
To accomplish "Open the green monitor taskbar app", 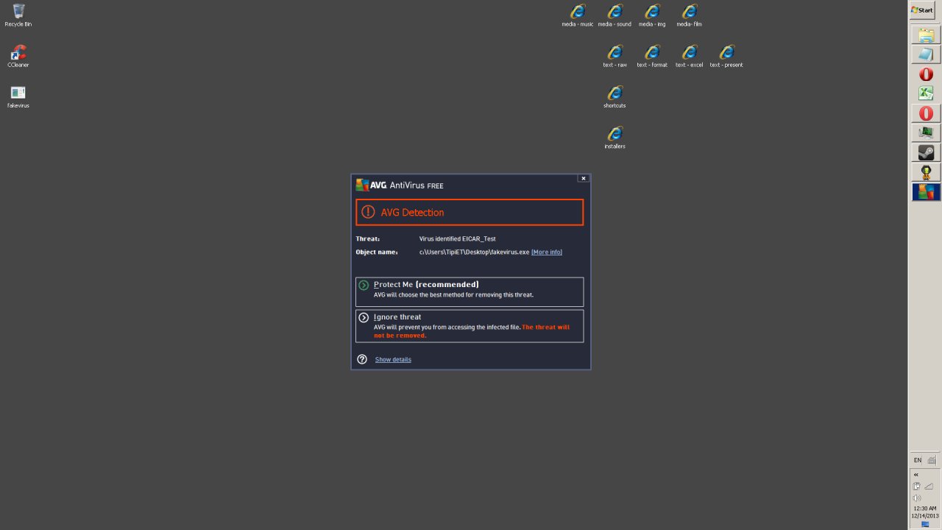I will tap(926, 133).
